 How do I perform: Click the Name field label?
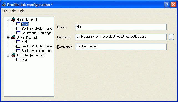click(x=61, y=27)
